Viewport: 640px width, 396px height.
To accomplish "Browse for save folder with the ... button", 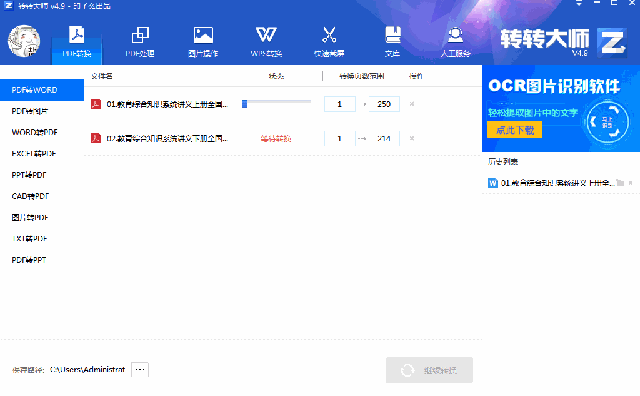I will 140,370.
